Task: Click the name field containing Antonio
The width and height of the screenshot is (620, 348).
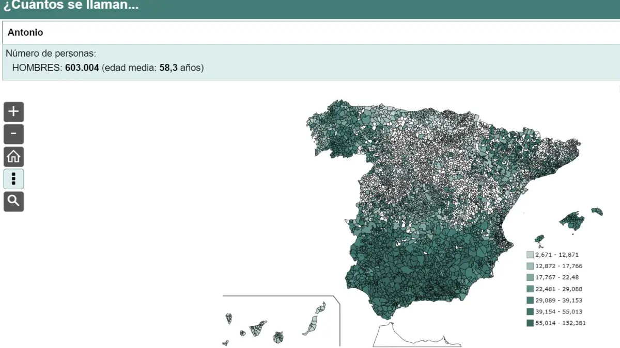Action: point(310,32)
